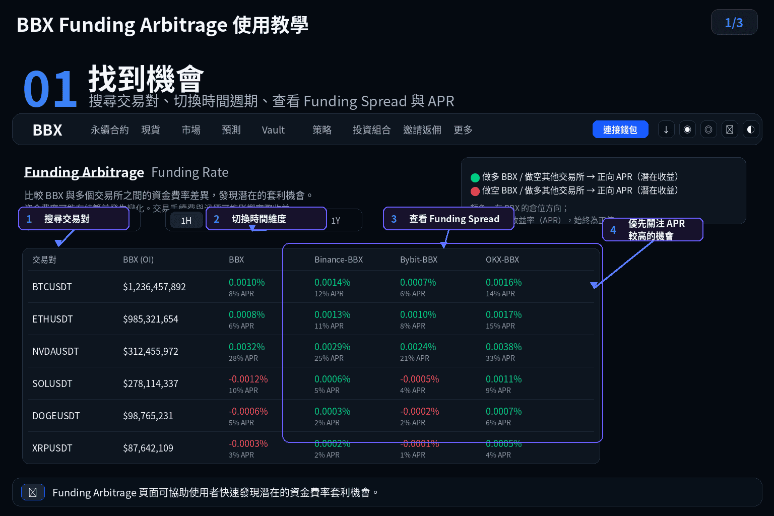This screenshot has height=516, width=774.
Task: Select the 1H time period
Action: click(x=186, y=220)
